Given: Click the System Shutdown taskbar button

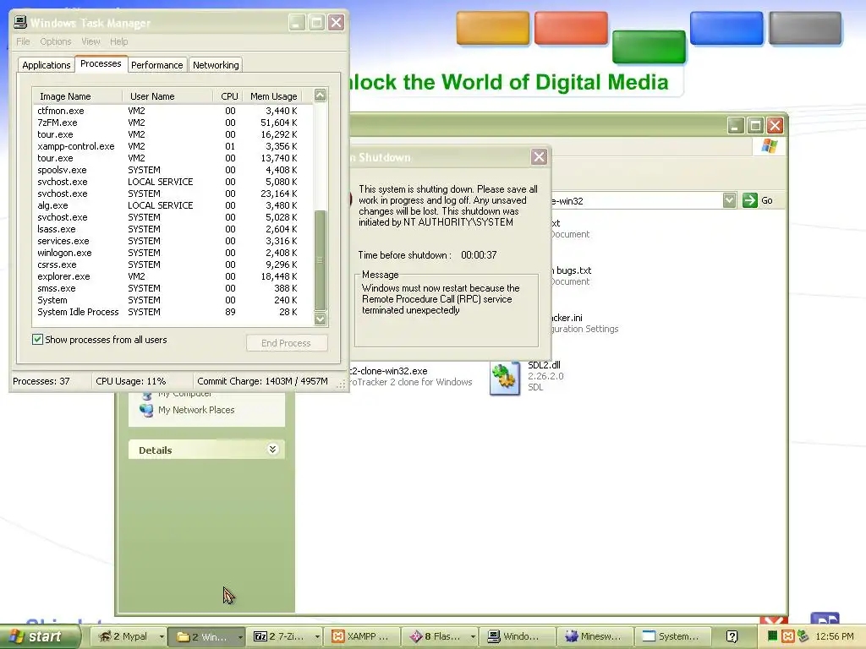Looking at the screenshot, I should click(672, 636).
